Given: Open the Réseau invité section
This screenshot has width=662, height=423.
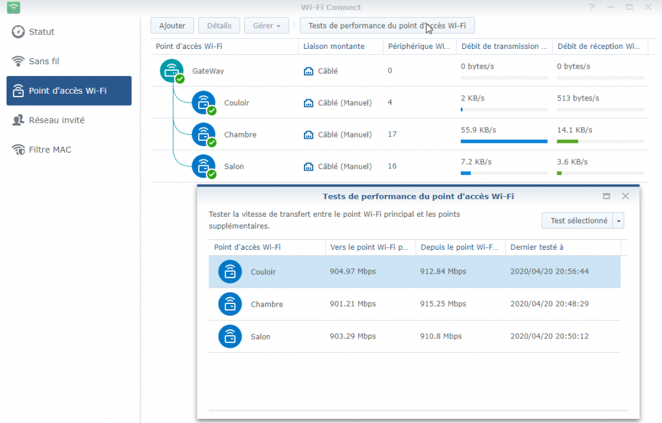Looking at the screenshot, I should click(x=56, y=120).
